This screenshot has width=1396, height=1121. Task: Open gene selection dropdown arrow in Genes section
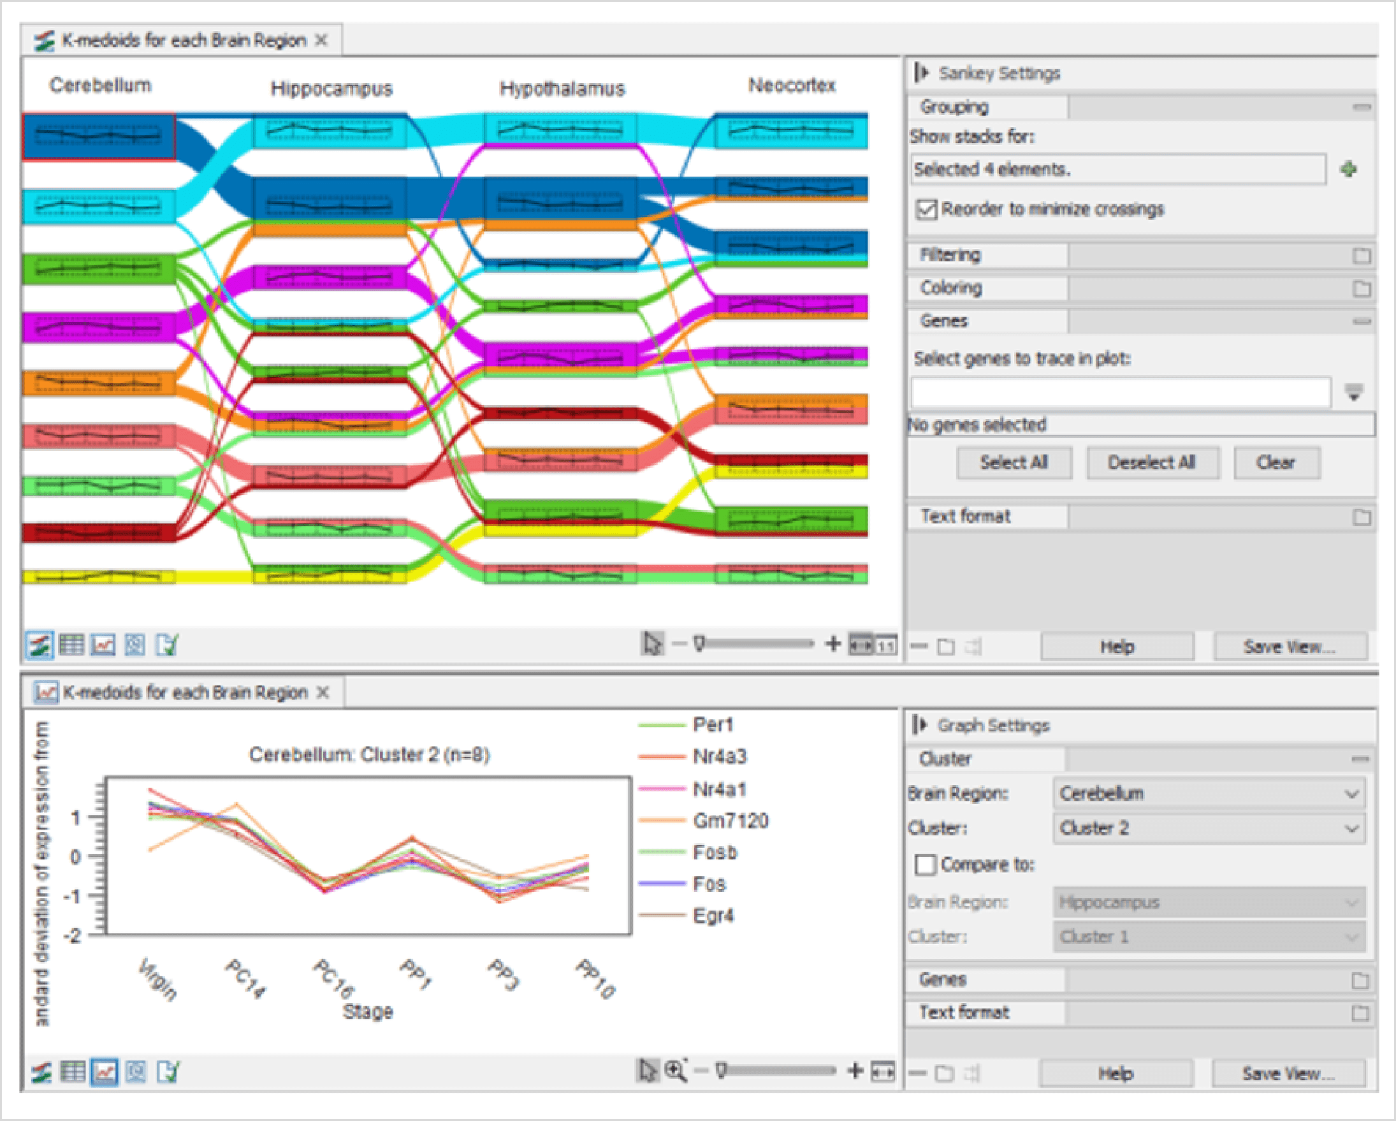(x=1353, y=392)
